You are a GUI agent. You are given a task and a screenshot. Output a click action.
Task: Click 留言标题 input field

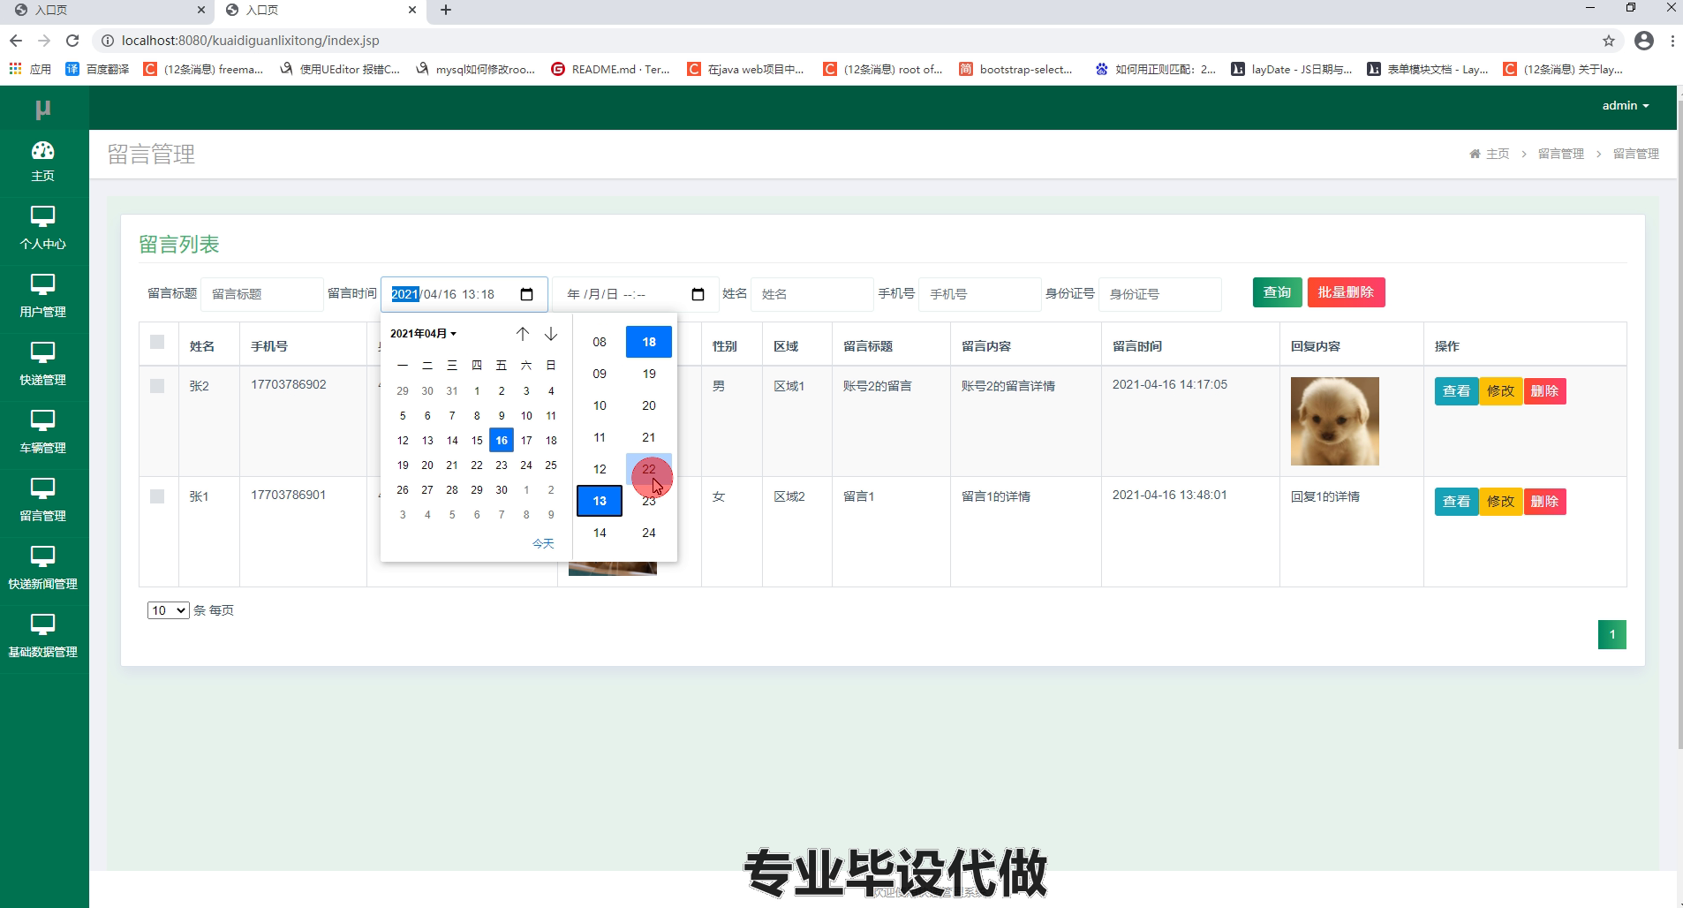(261, 294)
